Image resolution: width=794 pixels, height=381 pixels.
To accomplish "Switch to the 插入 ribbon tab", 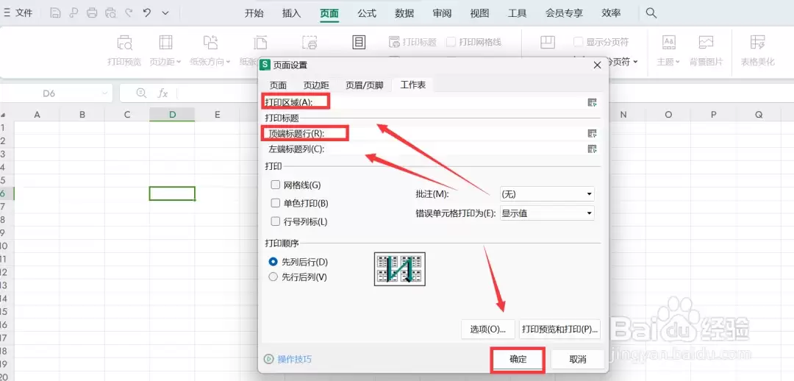I will pyautogui.click(x=291, y=14).
